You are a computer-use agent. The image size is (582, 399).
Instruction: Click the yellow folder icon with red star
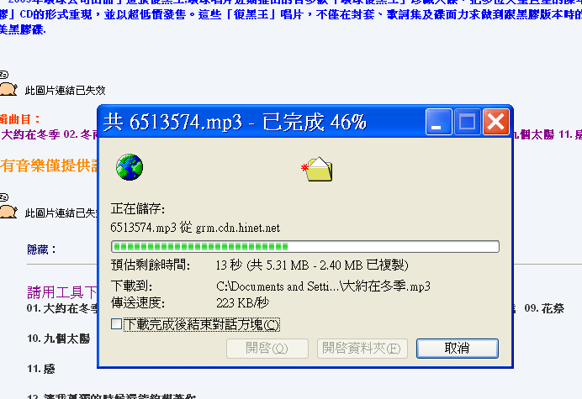pos(317,169)
